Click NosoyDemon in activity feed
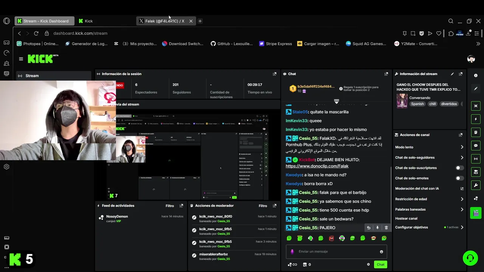 [117, 216]
